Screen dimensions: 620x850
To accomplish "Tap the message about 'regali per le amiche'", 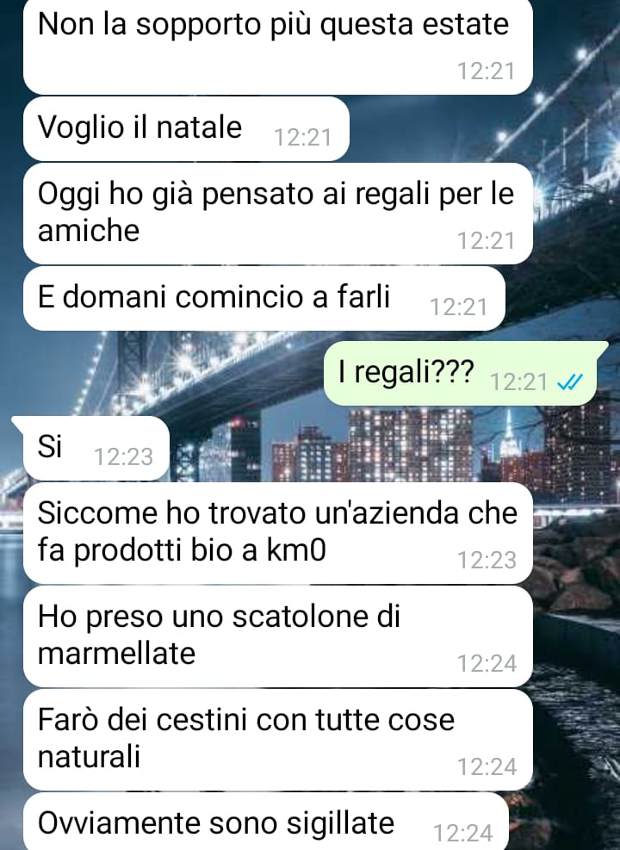I will point(277,214).
